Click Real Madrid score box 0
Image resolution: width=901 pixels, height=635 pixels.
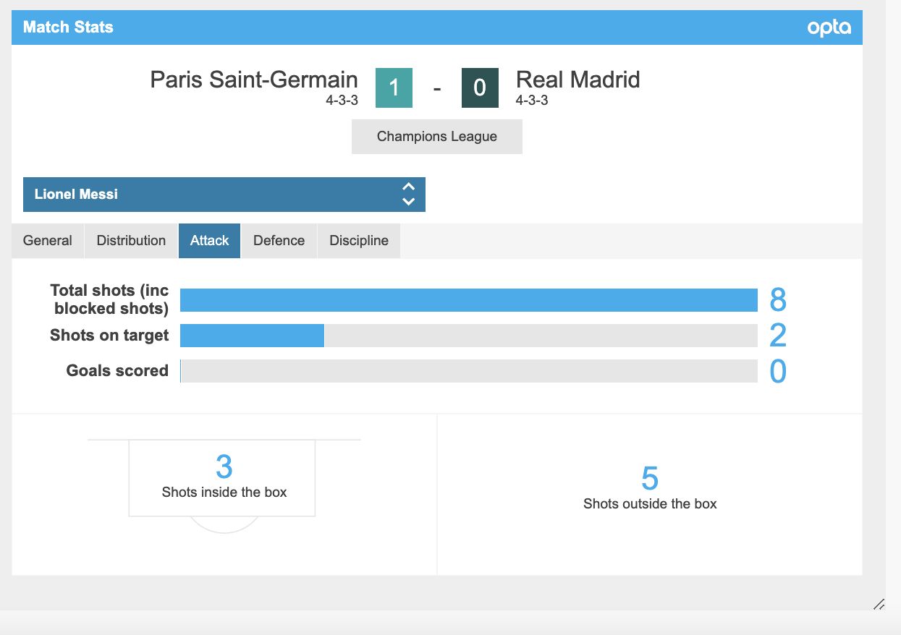click(480, 88)
